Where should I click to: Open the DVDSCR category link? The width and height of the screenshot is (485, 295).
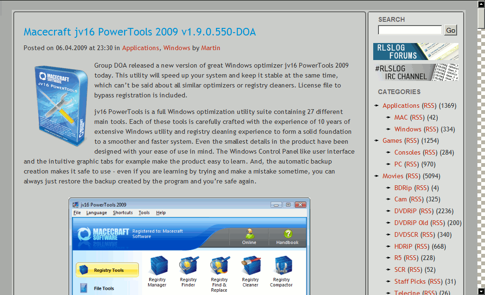click(406, 234)
